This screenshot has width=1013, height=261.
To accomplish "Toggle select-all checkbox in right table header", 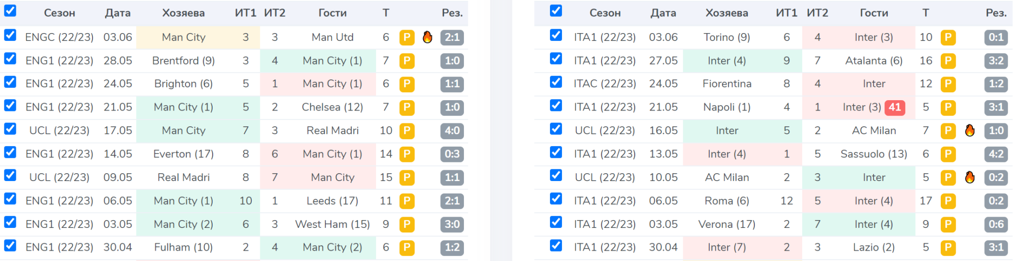I will [x=556, y=11].
